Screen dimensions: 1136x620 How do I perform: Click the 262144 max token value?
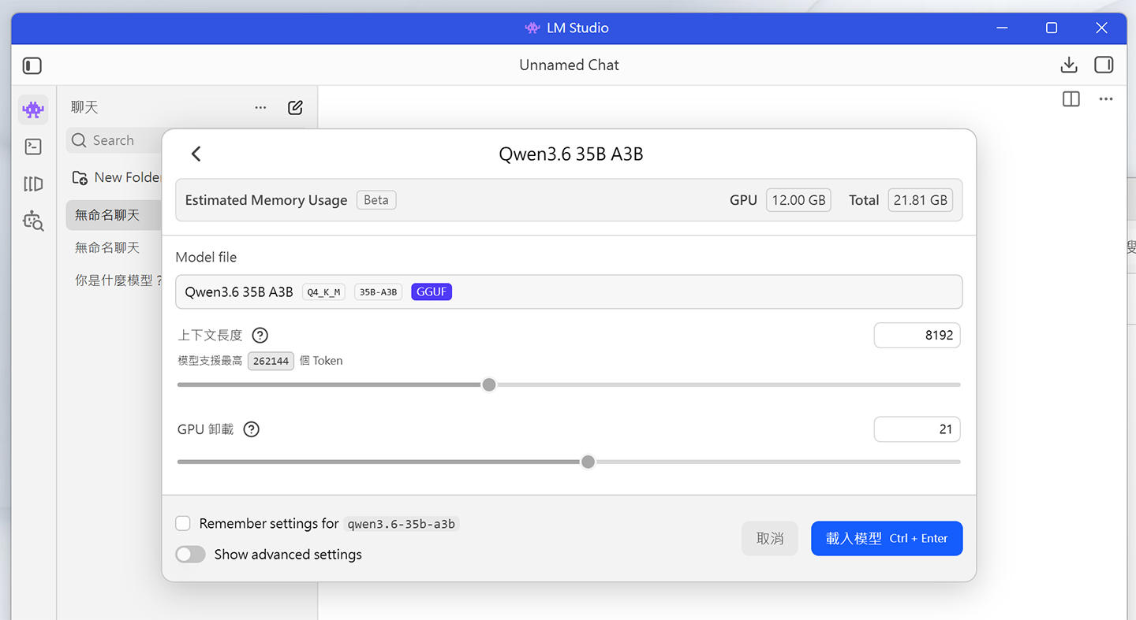click(271, 361)
